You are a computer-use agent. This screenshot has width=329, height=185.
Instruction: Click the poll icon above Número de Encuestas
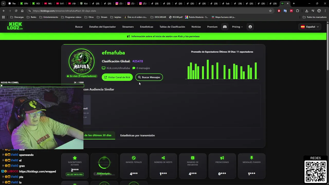(x=193, y=158)
